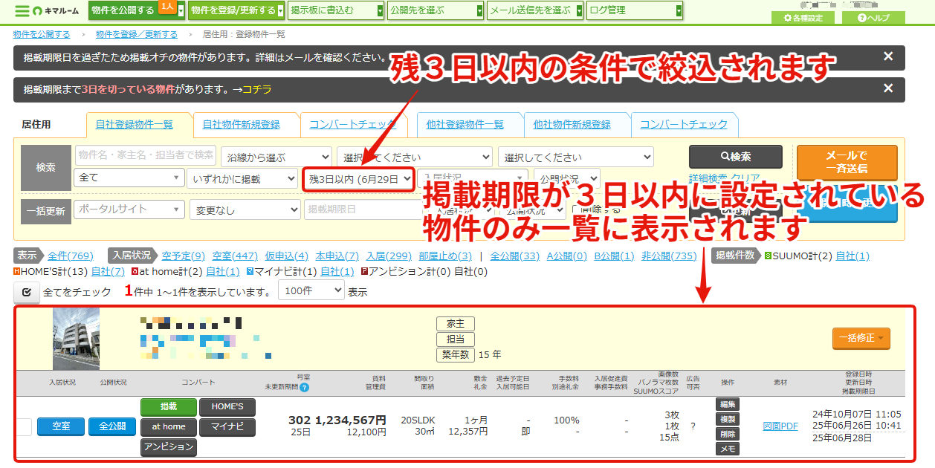The image size is (935, 468).
Task: Filter by 非公開(735)
Action: [669, 256]
